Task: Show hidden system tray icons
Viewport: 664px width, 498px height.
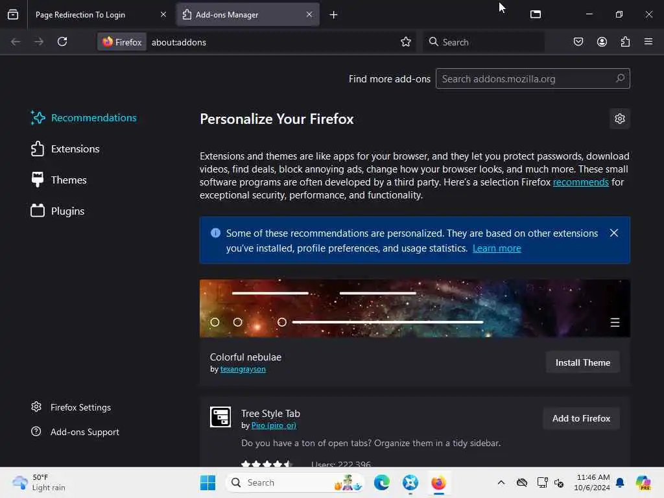Action: click(x=501, y=482)
